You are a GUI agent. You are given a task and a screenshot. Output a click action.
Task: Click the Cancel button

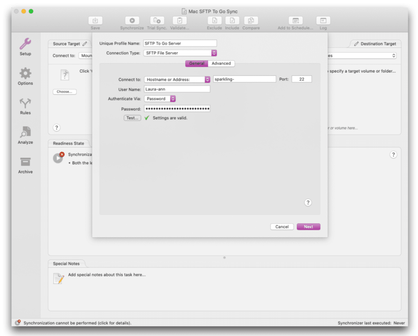[281, 227]
